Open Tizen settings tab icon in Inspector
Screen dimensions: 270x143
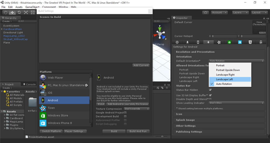pos(219,42)
